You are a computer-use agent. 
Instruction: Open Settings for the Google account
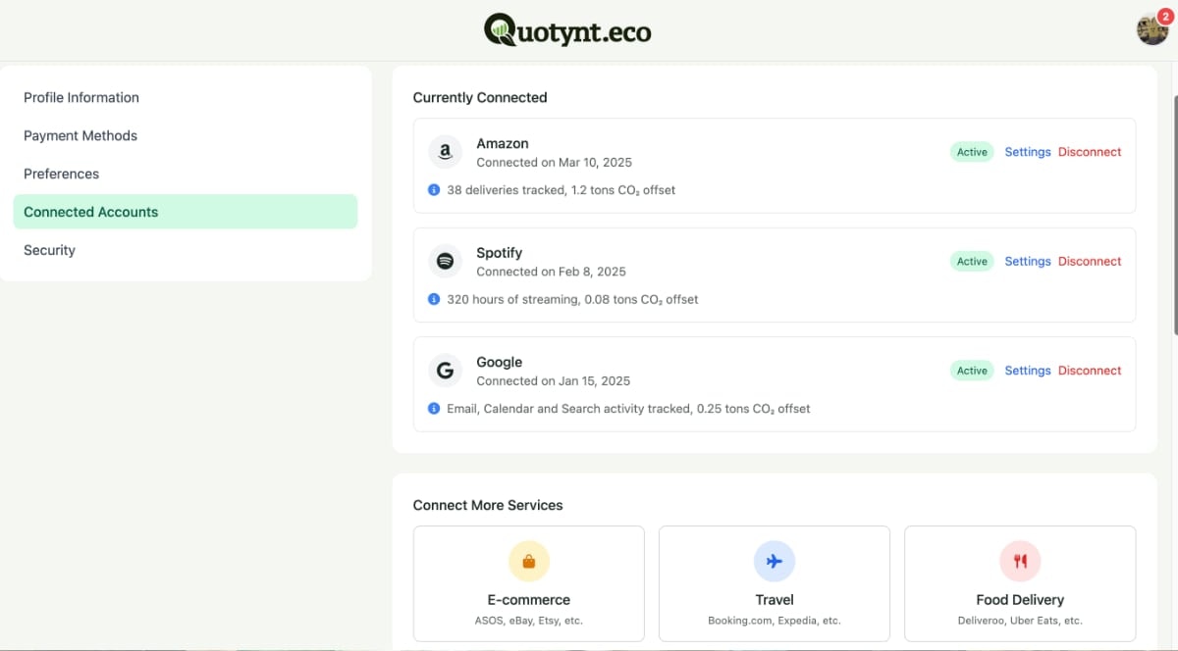pos(1027,371)
